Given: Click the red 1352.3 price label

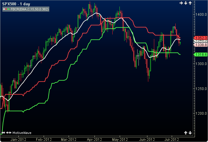Looking at the screenshot, I should [x=201, y=38].
